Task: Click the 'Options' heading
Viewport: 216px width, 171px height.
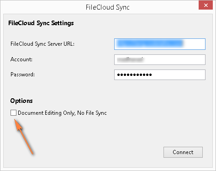Action: 21,101
